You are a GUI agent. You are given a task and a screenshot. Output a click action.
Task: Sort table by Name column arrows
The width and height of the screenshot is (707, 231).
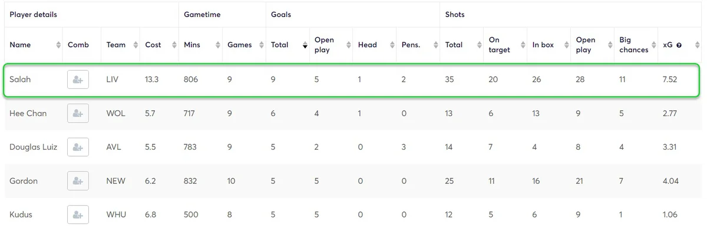(x=58, y=45)
